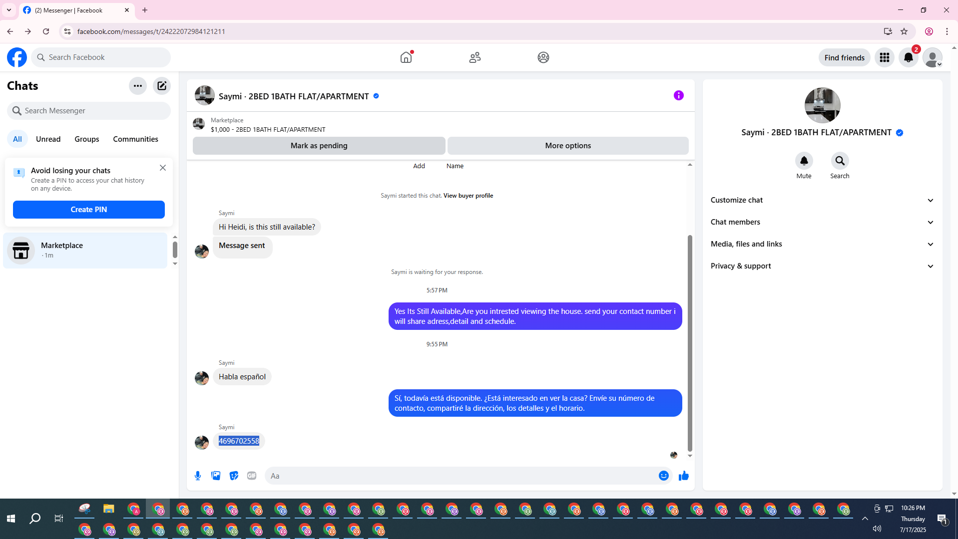The height and width of the screenshot is (539, 958).
Task: Open a new browser tab
Action: click(145, 10)
